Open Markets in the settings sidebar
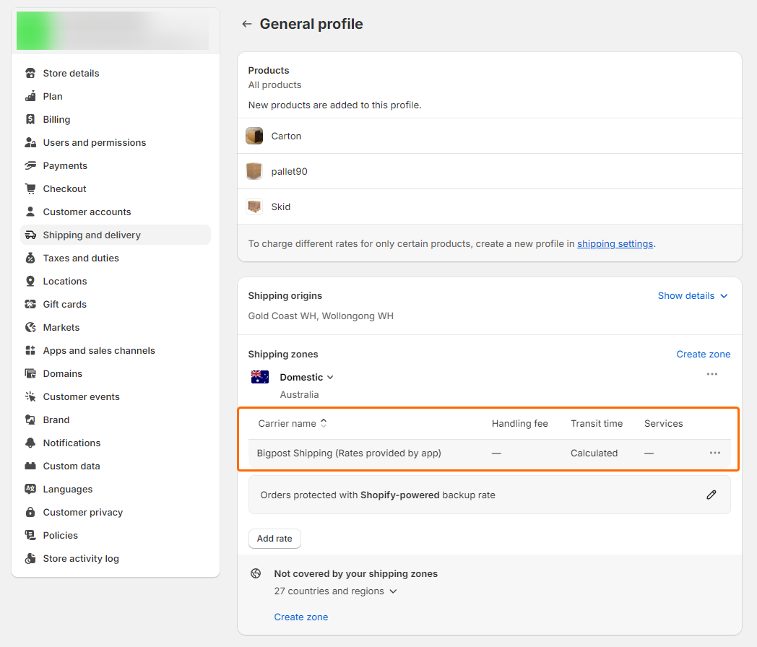The width and height of the screenshot is (757, 647). [61, 327]
